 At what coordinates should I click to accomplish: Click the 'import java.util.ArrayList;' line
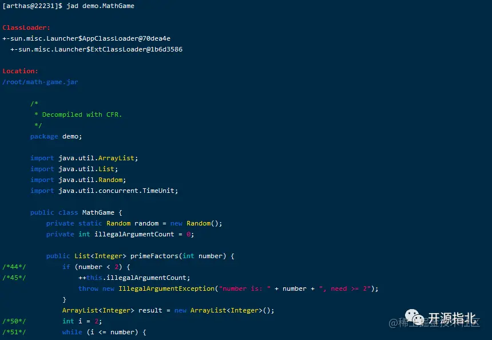84,158
